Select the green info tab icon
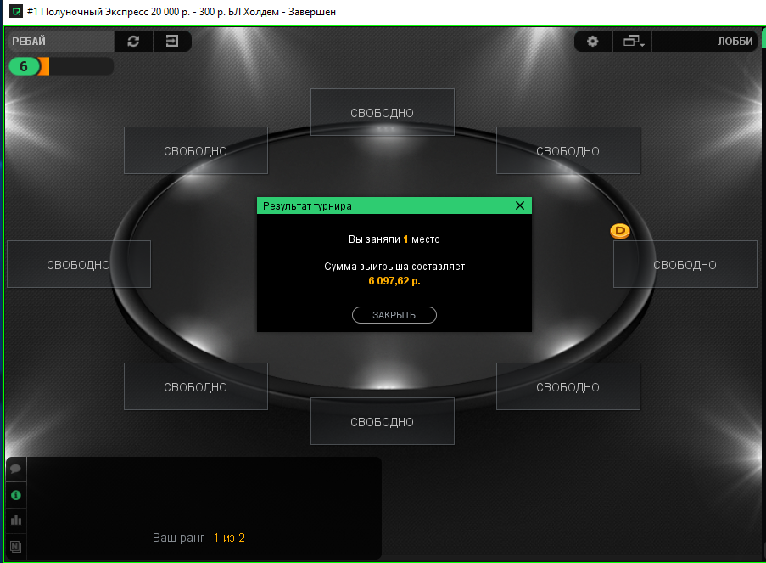The width and height of the screenshot is (766, 563). [x=15, y=495]
